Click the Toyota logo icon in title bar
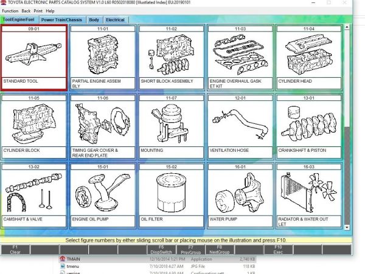The height and width of the screenshot is (274, 365). pos(4,2)
